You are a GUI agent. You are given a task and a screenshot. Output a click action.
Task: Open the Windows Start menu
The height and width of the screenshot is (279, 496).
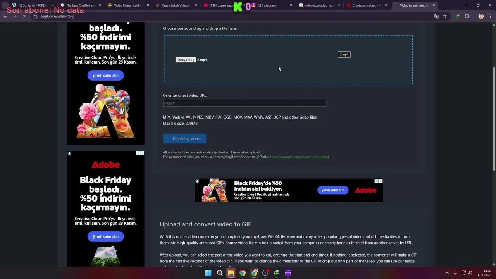click(x=208, y=273)
